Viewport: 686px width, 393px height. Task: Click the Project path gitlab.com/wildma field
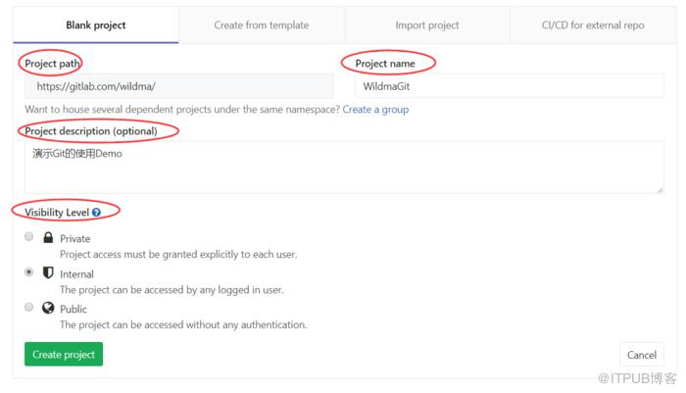[x=179, y=86]
